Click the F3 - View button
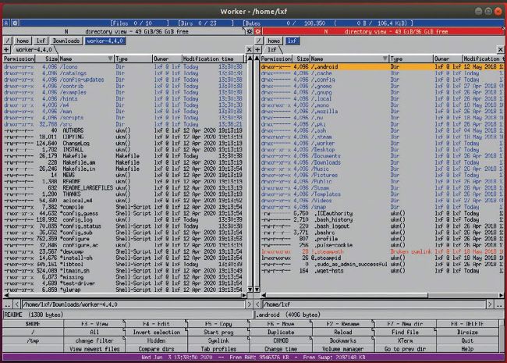The image size is (507, 363). point(94,324)
